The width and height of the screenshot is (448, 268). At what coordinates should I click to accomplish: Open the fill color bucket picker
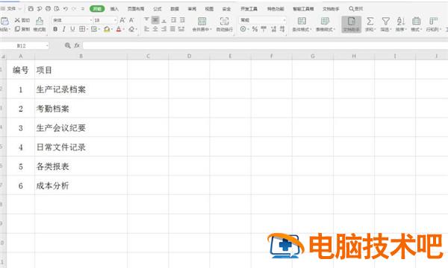[x=107, y=29]
